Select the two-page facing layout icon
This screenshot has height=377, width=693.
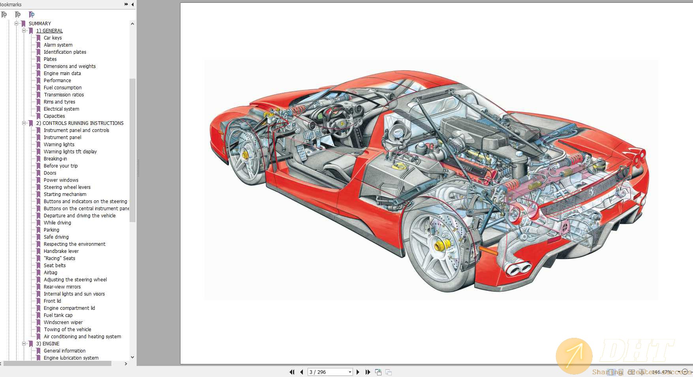tap(631, 372)
